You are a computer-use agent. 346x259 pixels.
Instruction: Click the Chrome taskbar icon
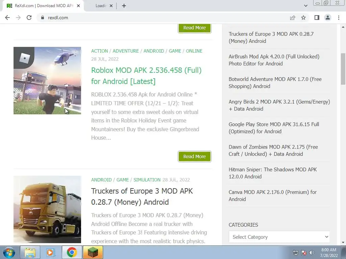pos(72,252)
